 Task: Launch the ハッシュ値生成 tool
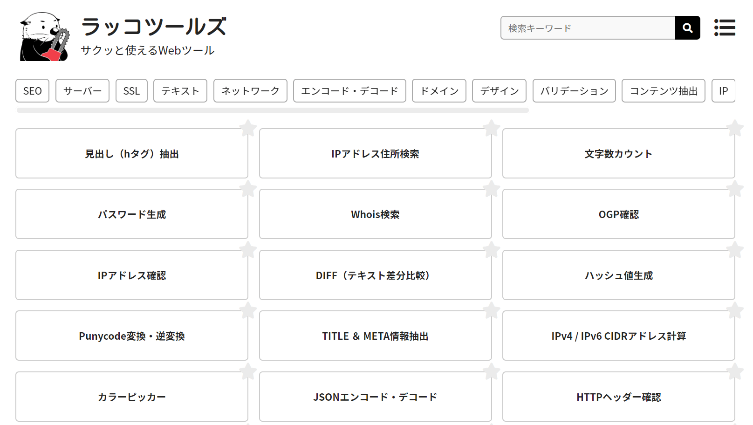tap(619, 275)
